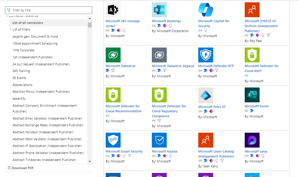Open the Microsoft Defender ATP shield icon

pyautogui.click(x=206, y=55)
